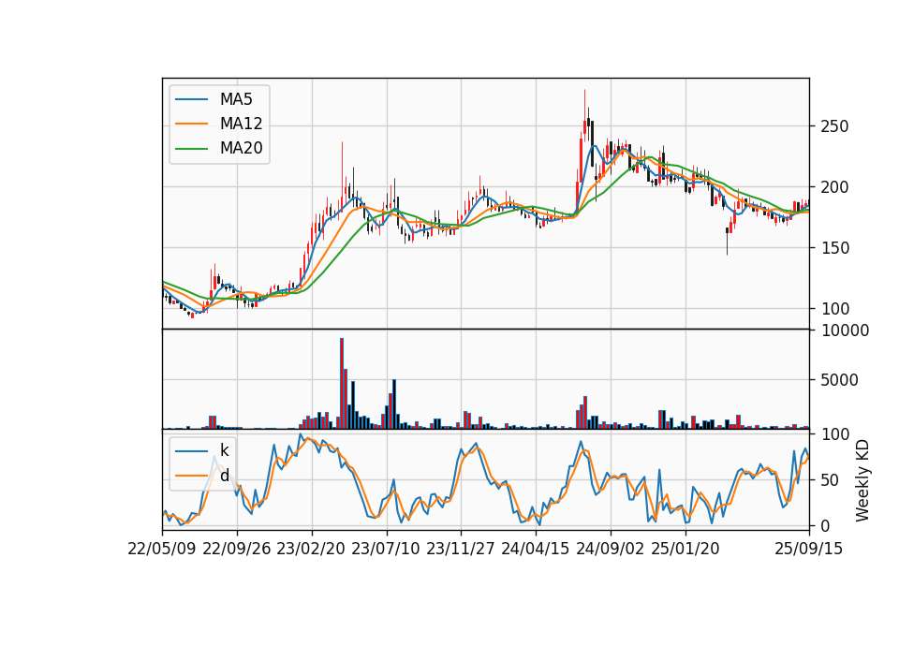899x646 pixels.
Task: Click the 25/09/15 date tick label
Action: tap(809, 549)
